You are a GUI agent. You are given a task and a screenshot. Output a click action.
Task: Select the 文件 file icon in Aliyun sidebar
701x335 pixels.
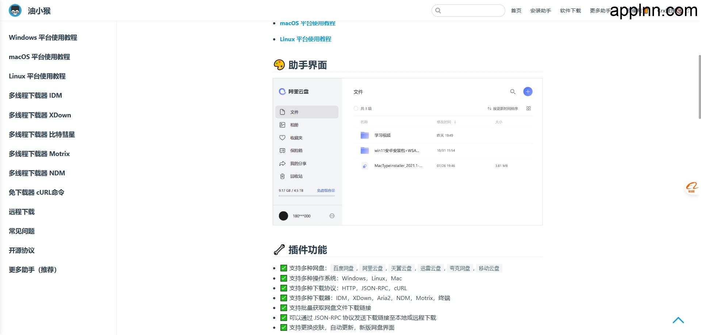point(282,112)
